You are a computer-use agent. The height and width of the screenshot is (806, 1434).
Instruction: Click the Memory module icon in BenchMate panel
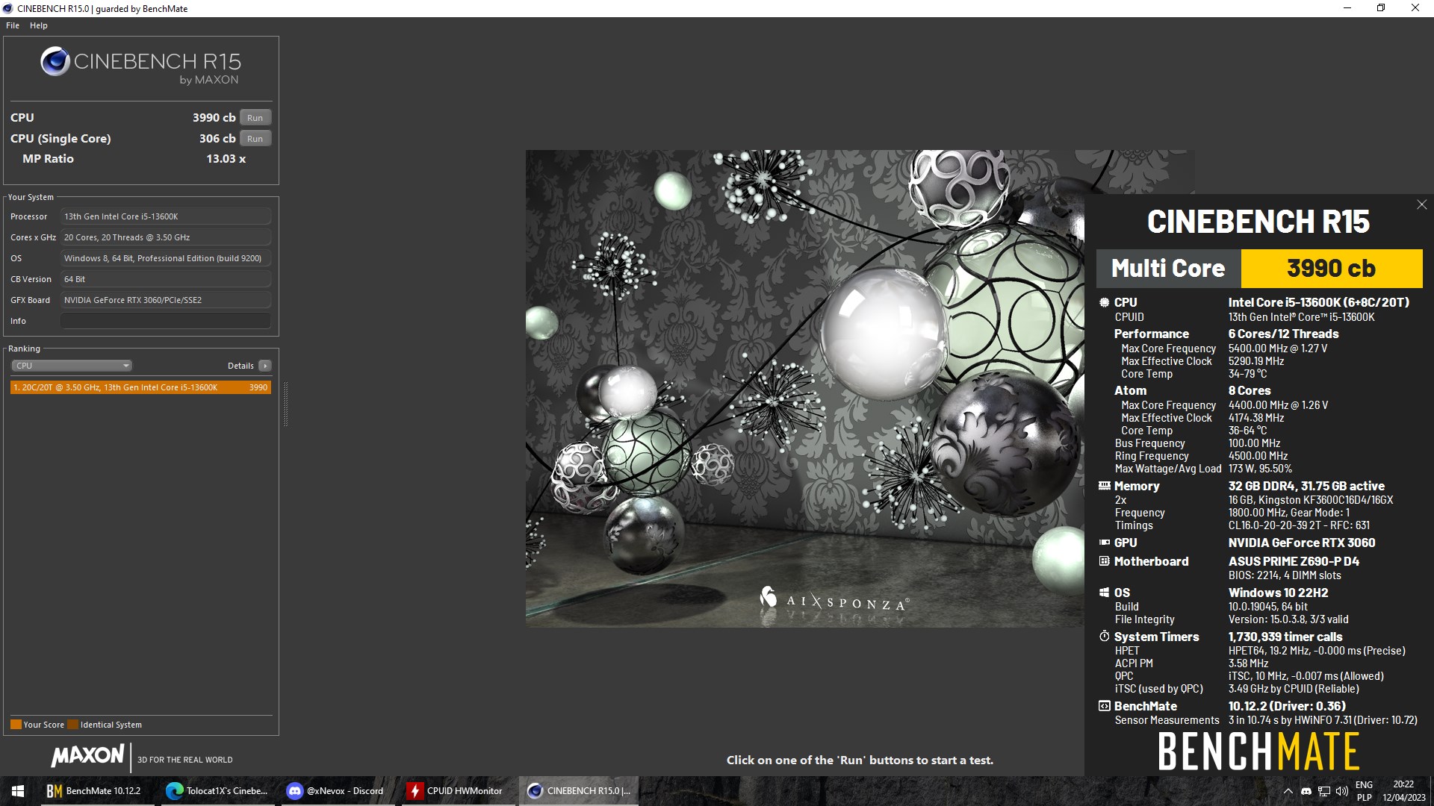pyautogui.click(x=1104, y=486)
